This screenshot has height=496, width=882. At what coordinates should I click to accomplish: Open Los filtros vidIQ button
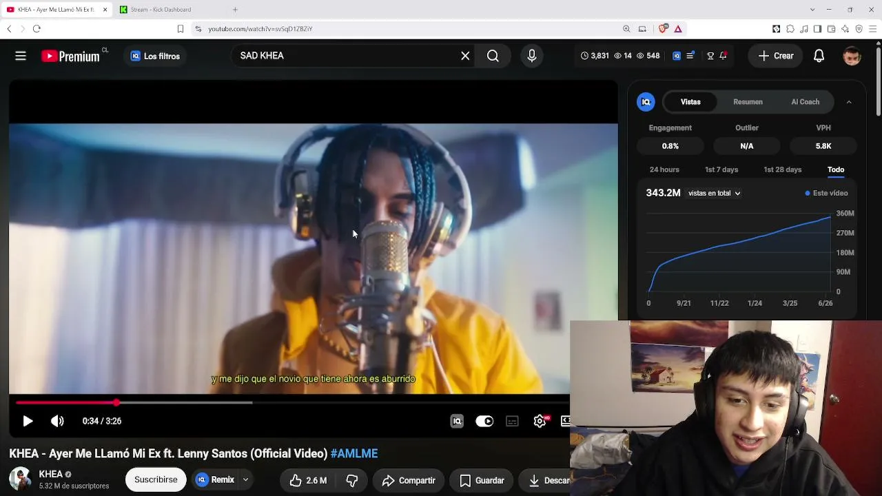(x=155, y=56)
